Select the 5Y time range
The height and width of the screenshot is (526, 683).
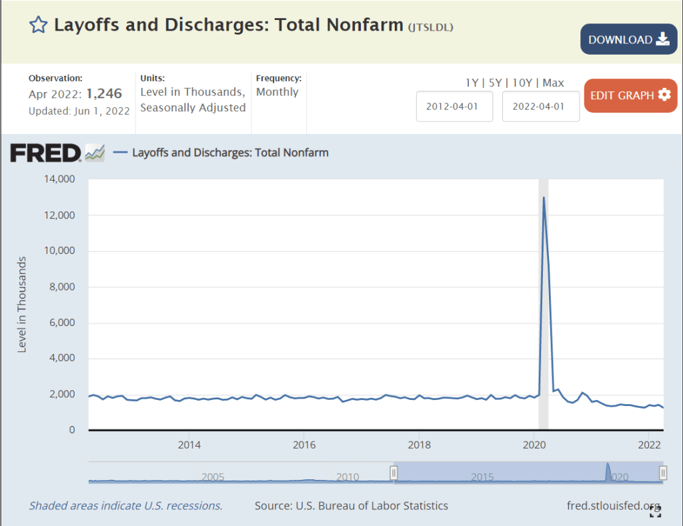pos(494,83)
